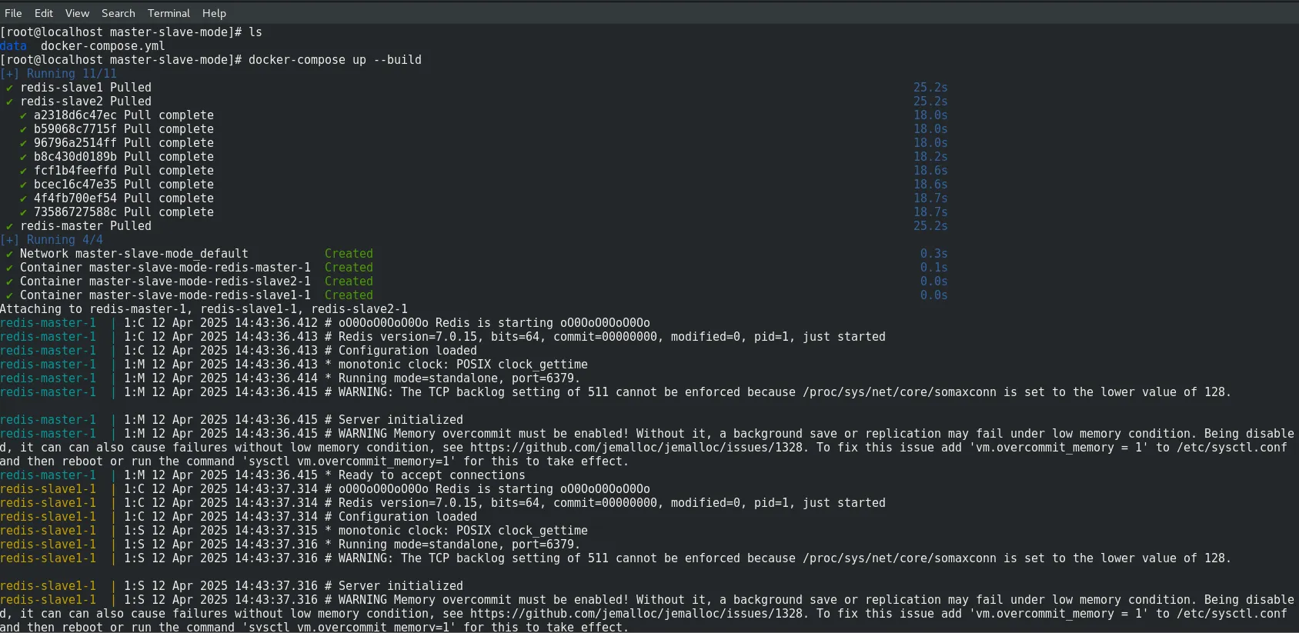1299x633 pixels.
Task: Open the File menu
Action: (13, 13)
